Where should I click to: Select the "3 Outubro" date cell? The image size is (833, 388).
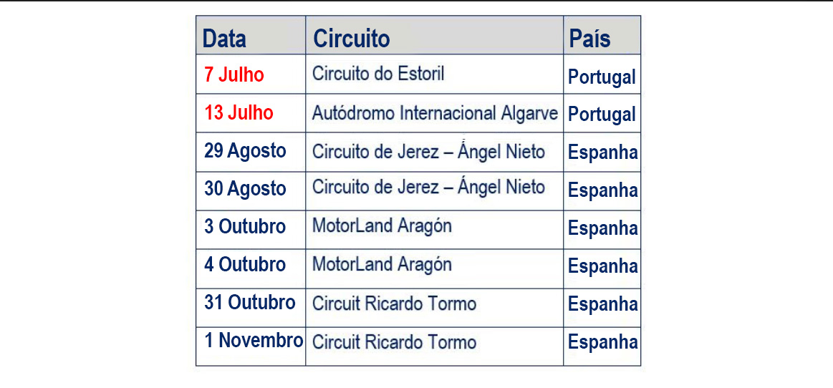245,227
